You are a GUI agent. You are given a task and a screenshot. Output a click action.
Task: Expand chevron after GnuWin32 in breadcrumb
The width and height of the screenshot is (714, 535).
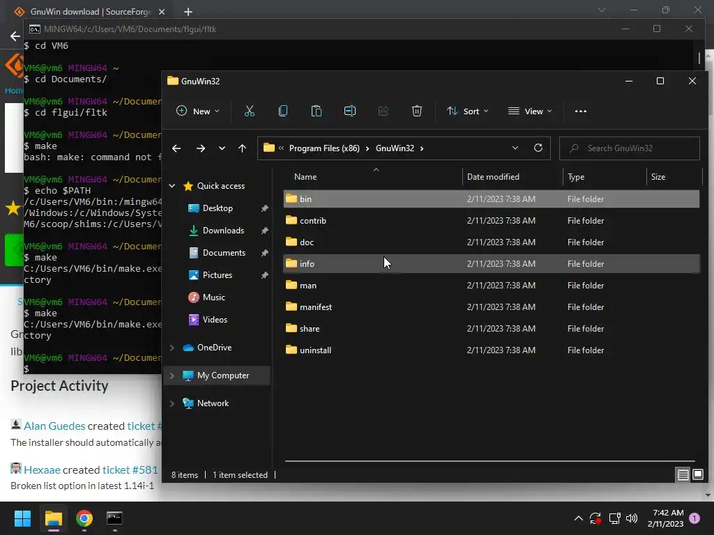[x=422, y=148]
